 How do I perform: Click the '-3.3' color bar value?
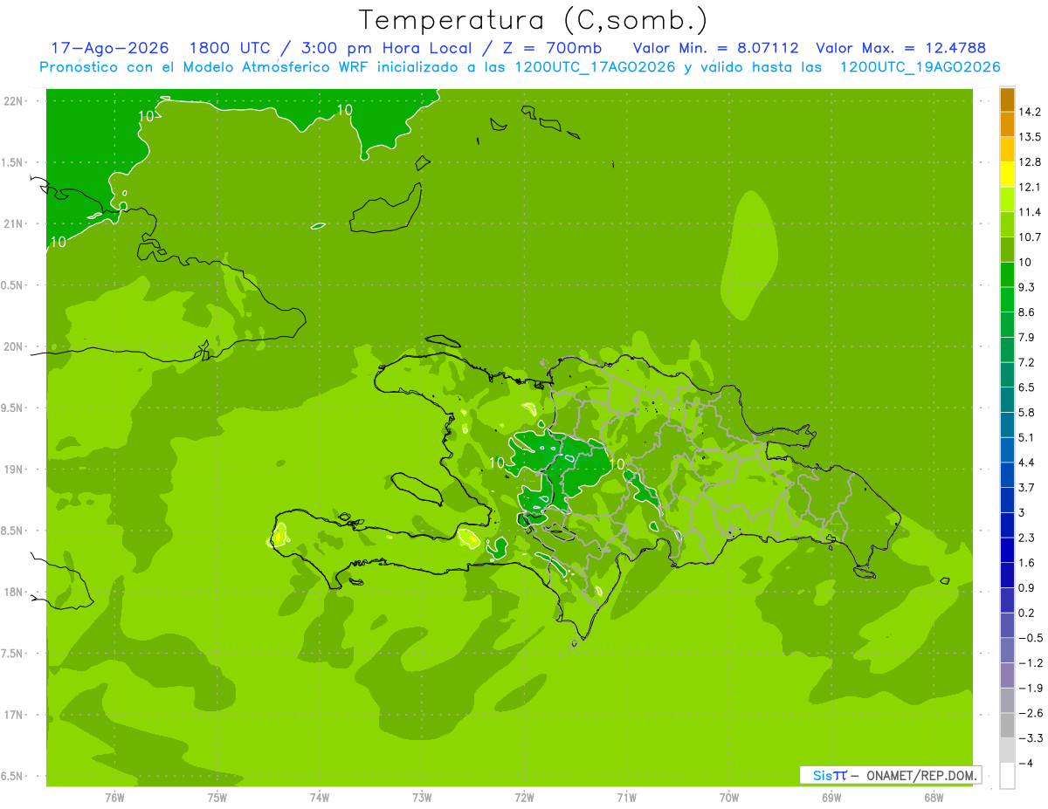pyautogui.click(x=1031, y=738)
